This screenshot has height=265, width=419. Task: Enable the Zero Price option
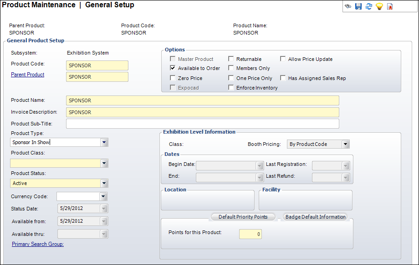point(173,78)
